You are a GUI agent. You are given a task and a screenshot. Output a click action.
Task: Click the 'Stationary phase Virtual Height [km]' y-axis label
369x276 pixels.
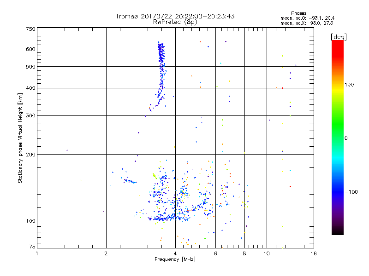click(x=20, y=138)
